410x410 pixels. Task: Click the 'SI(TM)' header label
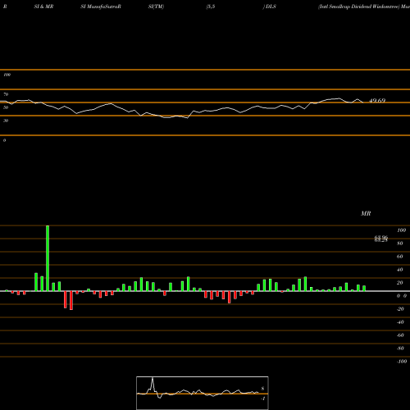click(156, 7)
